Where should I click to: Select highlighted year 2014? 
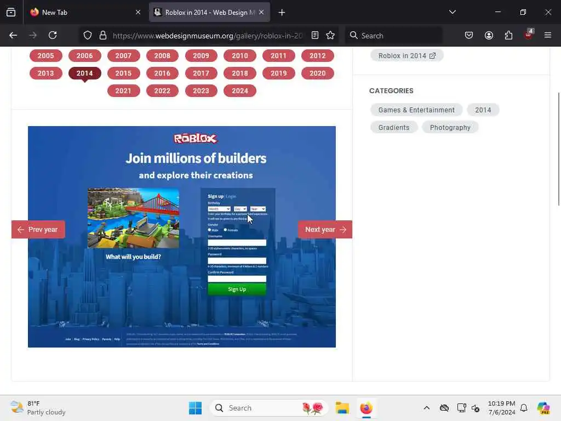(x=84, y=73)
